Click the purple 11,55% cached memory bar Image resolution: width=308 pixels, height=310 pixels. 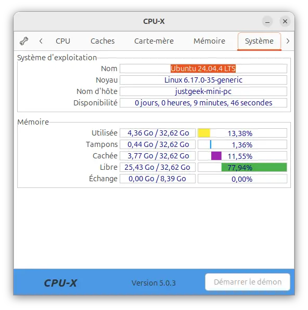pyautogui.click(x=242, y=156)
